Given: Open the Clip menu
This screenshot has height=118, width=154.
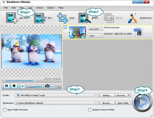Looking at the screenshot, I should (30, 8).
